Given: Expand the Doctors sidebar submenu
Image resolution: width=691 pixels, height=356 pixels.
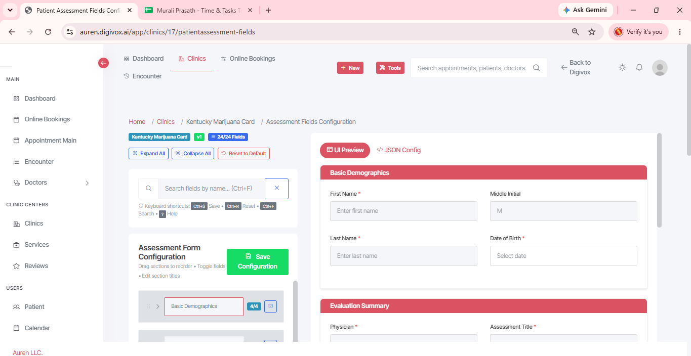Looking at the screenshot, I should [x=87, y=183].
